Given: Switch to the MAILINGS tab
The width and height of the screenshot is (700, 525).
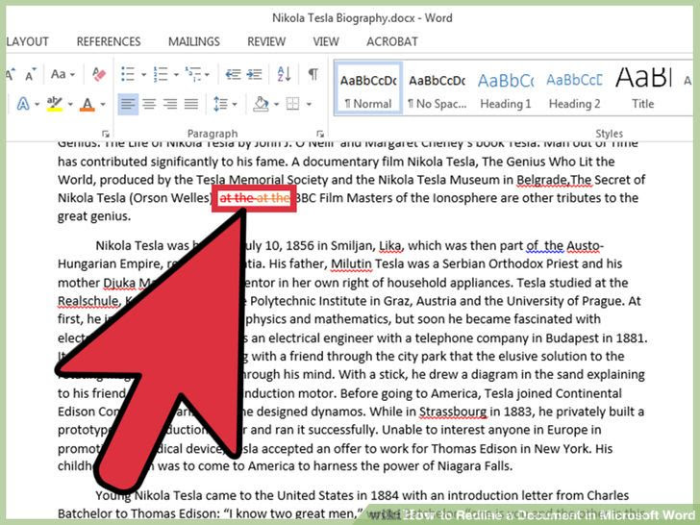Looking at the screenshot, I should 194,41.
